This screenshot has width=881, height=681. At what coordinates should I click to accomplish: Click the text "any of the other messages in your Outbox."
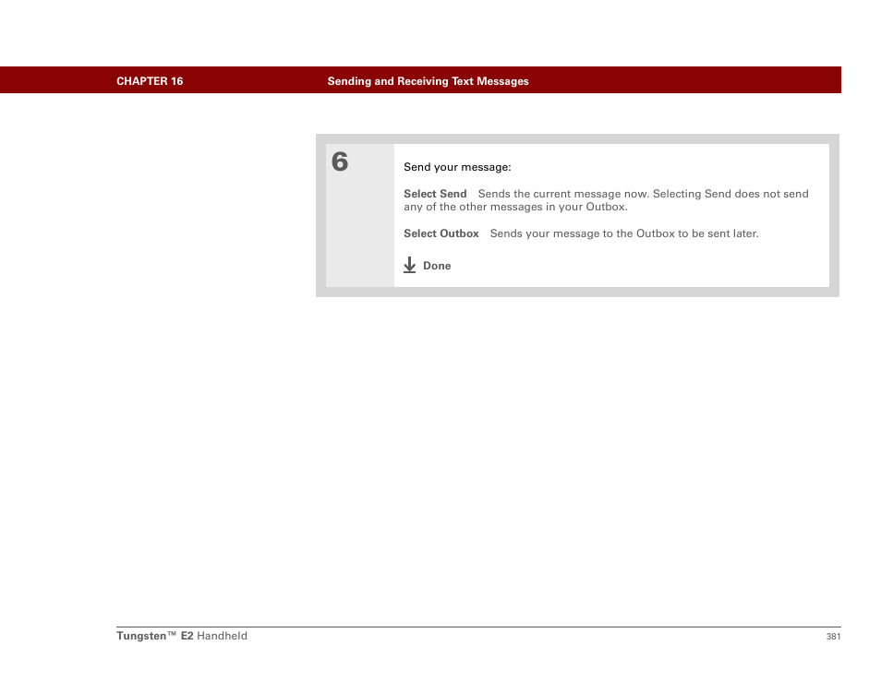pyautogui.click(x=515, y=208)
